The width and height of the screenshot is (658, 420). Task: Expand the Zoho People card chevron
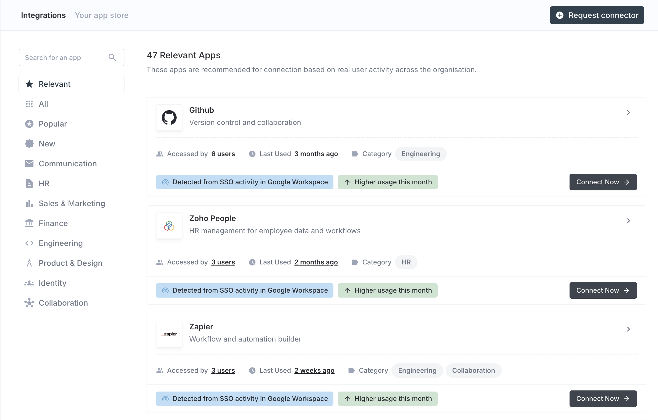(x=628, y=221)
